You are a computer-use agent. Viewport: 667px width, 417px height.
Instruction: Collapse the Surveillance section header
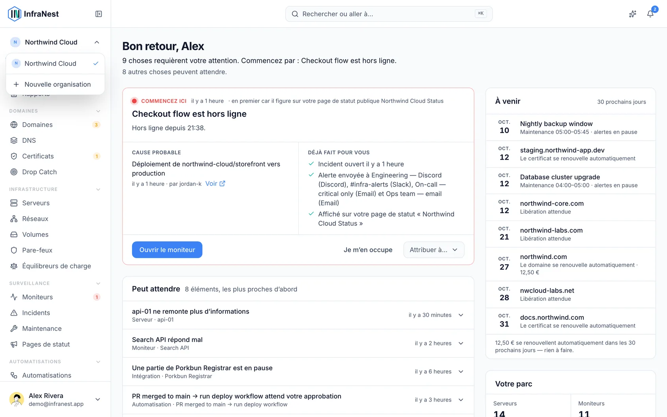click(x=55, y=283)
